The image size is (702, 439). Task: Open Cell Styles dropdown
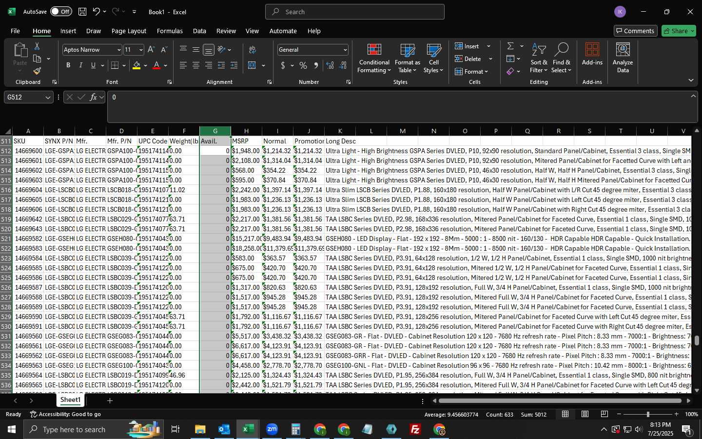point(433,58)
